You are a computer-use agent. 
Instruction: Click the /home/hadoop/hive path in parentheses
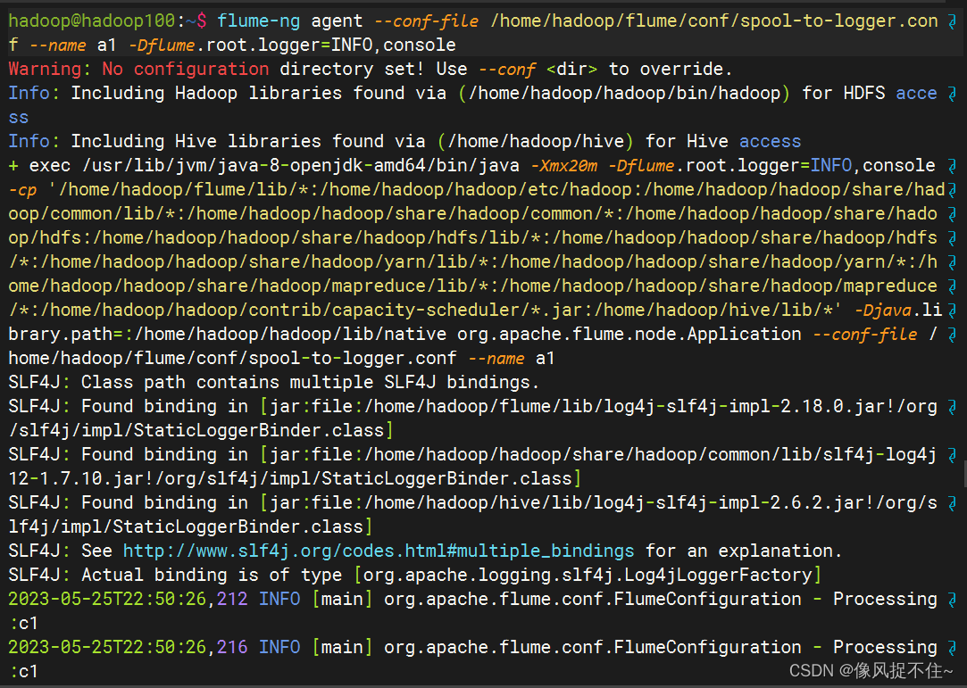pyautogui.click(x=536, y=141)
